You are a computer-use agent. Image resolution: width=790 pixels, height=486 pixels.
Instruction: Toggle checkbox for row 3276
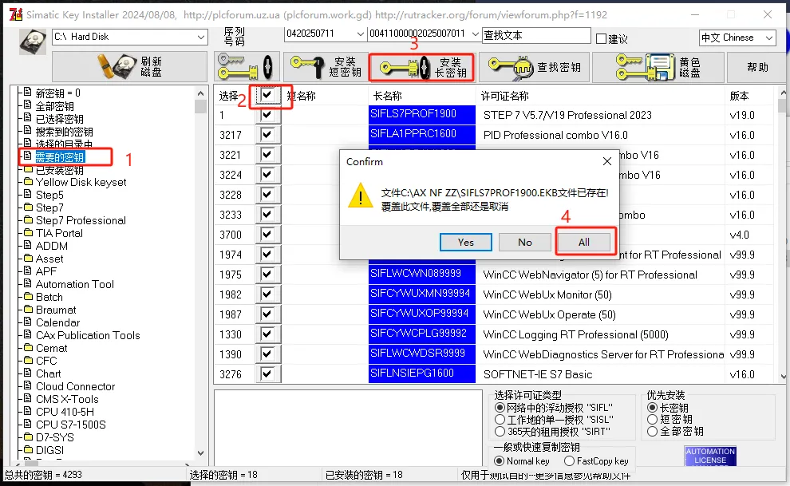pos(267,374)
